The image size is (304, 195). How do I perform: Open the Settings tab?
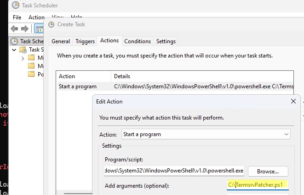[x=166, y=41]
